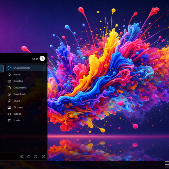
Task: Click the Sleep moon icon
Action: pos(22,156)
